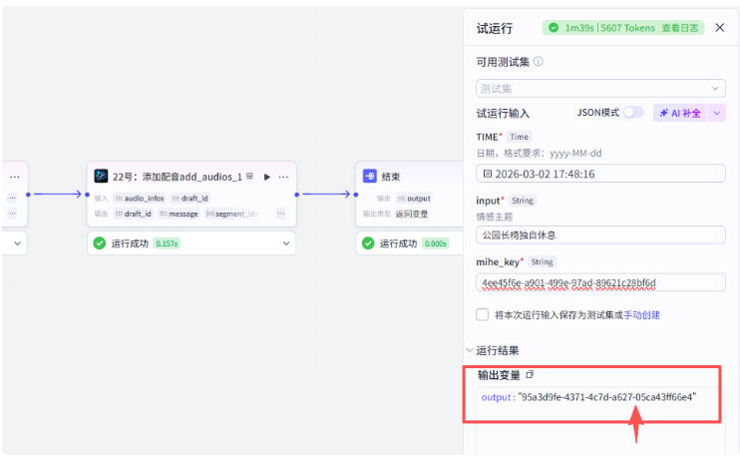Viewport: 740px width, 459px height.
Task: Copy the 输出变量 with copy icon
Action: (x=530, y=374)
